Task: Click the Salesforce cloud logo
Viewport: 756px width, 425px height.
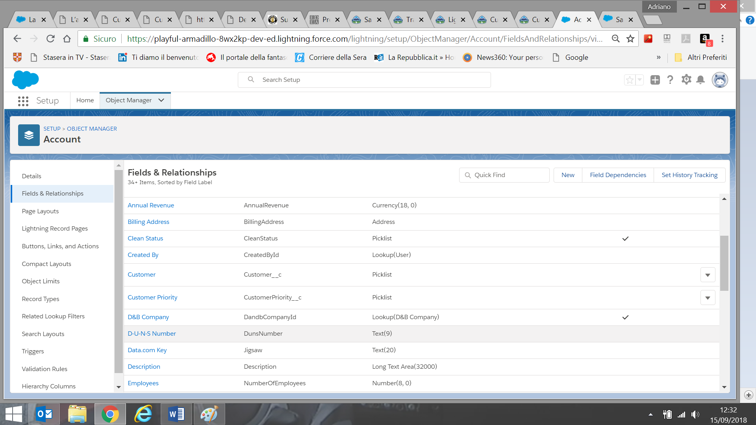Action: click(x=25, y=80)
